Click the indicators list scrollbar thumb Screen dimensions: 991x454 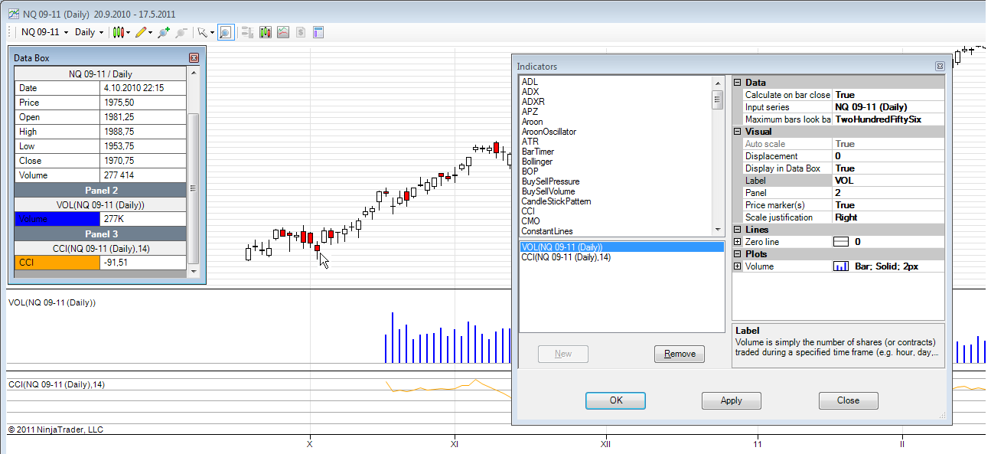click(x=717, y=100)
